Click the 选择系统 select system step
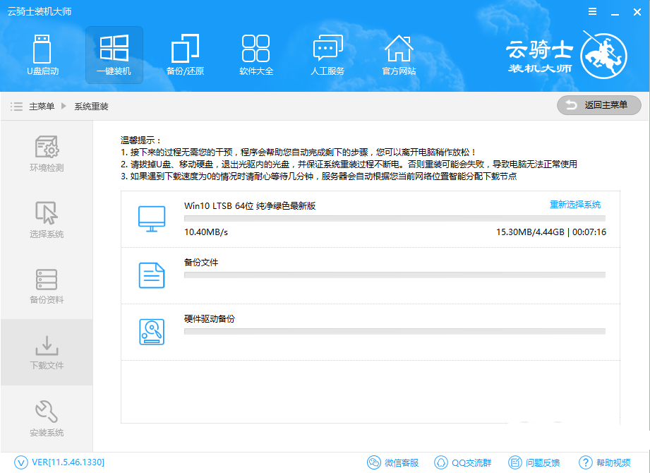The width and height of the screenshot is (650, 473). coord(47,220)
